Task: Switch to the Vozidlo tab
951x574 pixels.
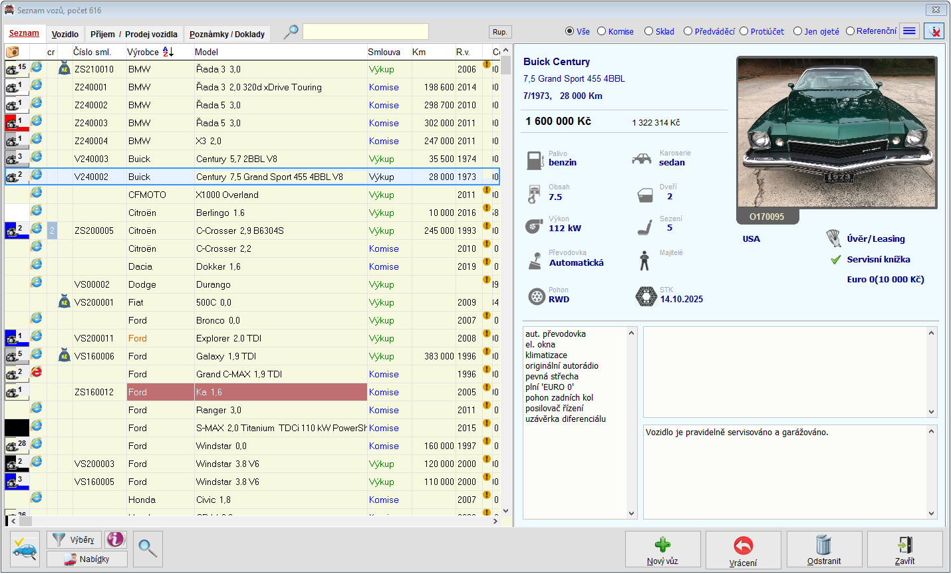Action: (65, 34)
